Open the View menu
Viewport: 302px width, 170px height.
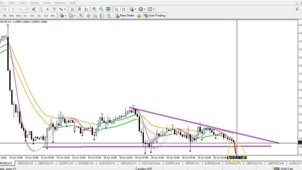pos(11,3)
